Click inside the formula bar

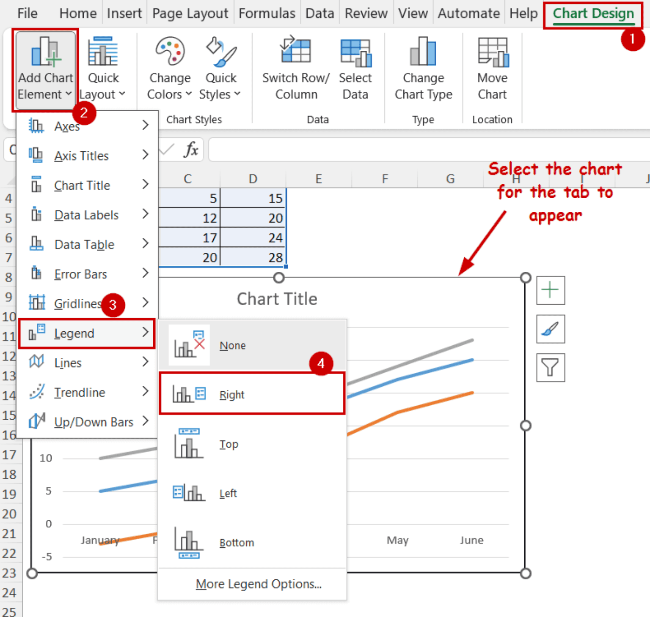(423, 150)
